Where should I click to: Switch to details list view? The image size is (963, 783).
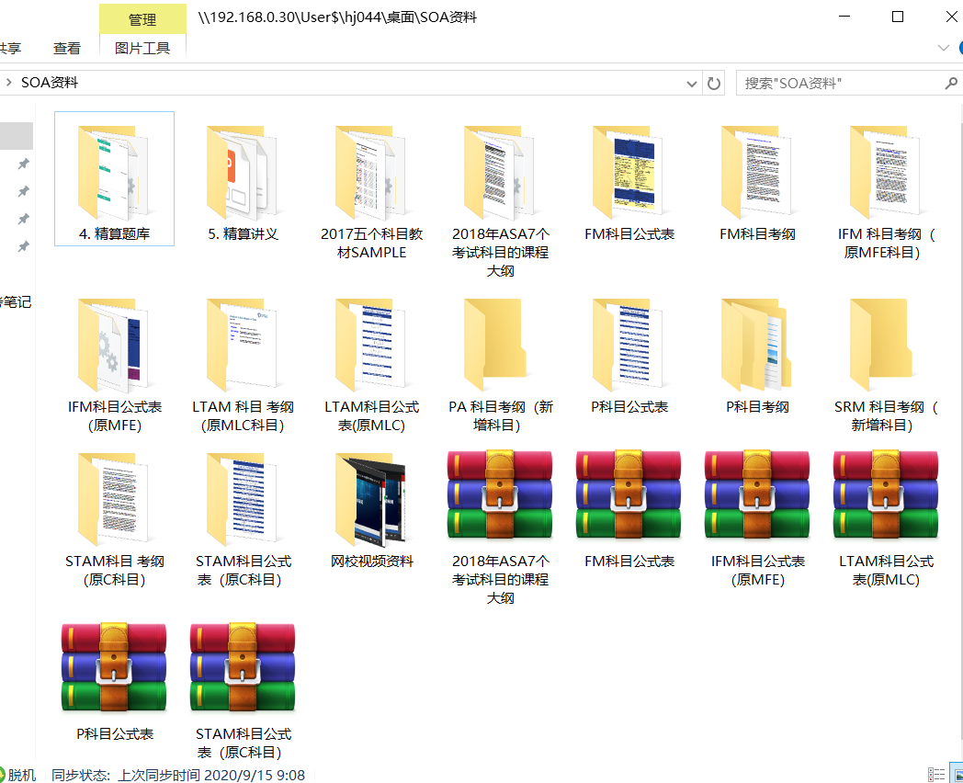click(x=936, y=775)
